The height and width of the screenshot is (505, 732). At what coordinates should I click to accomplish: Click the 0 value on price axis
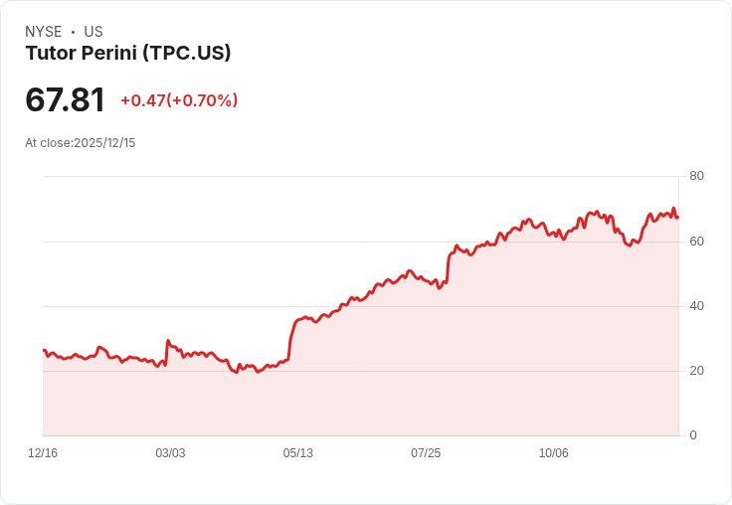pyautogui.click(x=693, y=435)
